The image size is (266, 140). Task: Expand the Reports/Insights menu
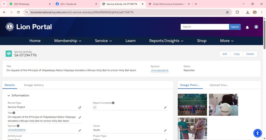click(166, 41)
